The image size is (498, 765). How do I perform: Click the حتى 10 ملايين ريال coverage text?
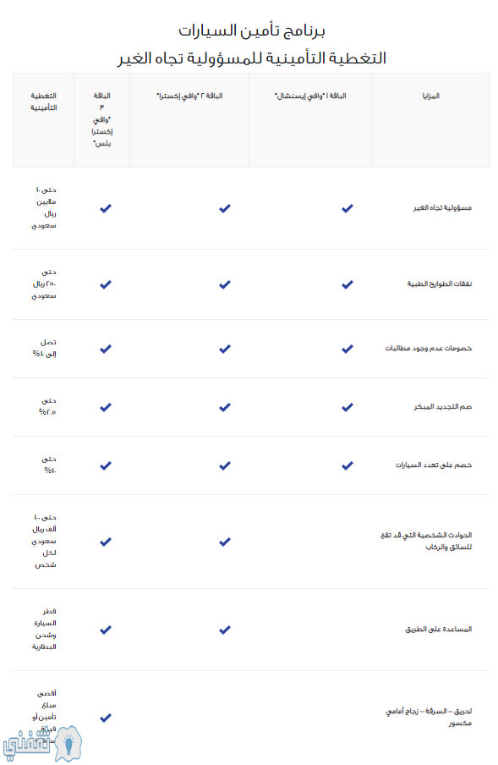[x=44, y=207]
